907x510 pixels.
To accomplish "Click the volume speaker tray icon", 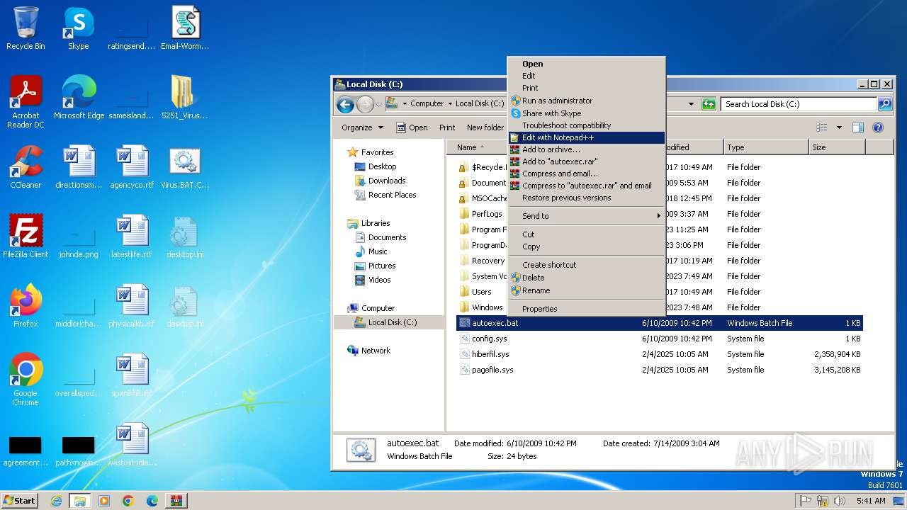I will coord(840,501).
